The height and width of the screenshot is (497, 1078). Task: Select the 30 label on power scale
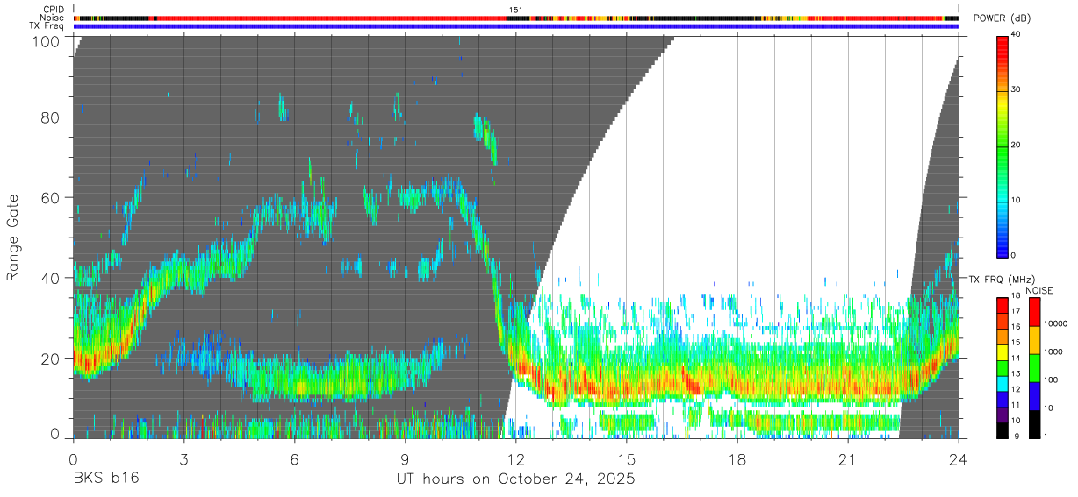[1016, 89]
